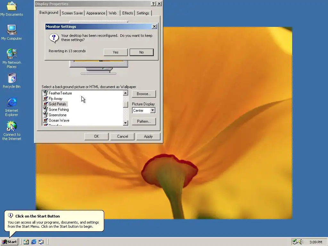Click the info icon in Start balloon tip
This screenshot has height=246, width=328.
point(10,216)
